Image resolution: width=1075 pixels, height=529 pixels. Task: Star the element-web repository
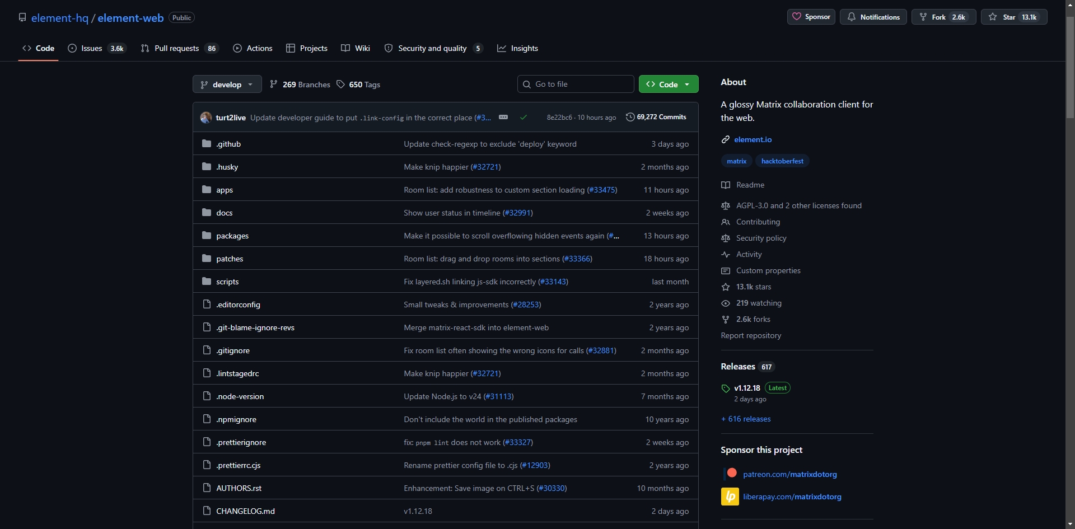pos(1014,17)
